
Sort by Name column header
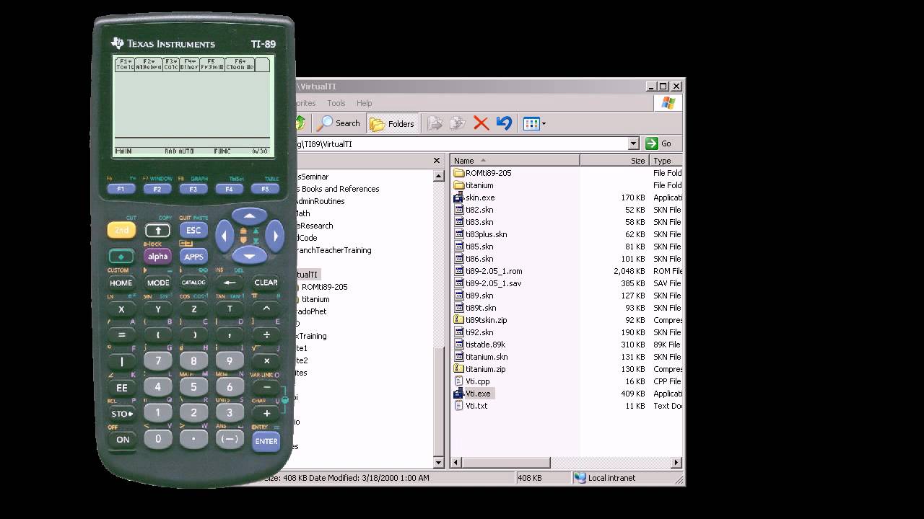515,161
